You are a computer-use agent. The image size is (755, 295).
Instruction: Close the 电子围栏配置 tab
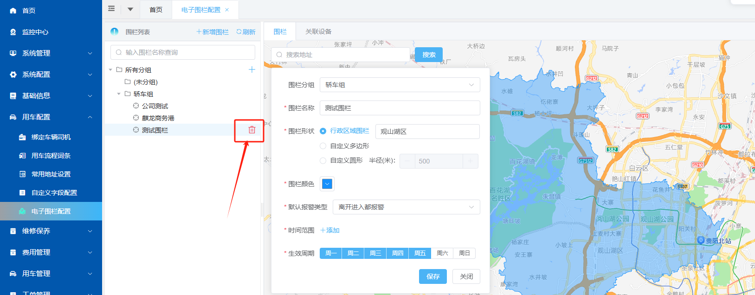tap(227, 10)
